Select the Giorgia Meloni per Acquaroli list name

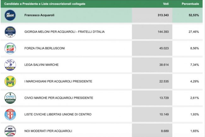[64, 32]
